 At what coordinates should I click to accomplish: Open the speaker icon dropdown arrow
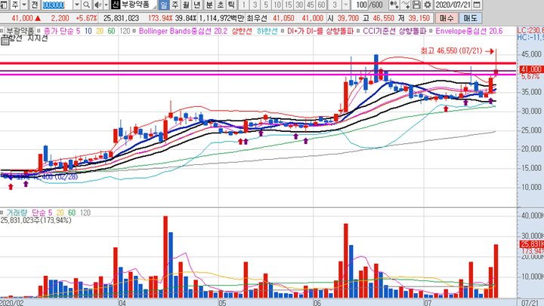(107, 5)
